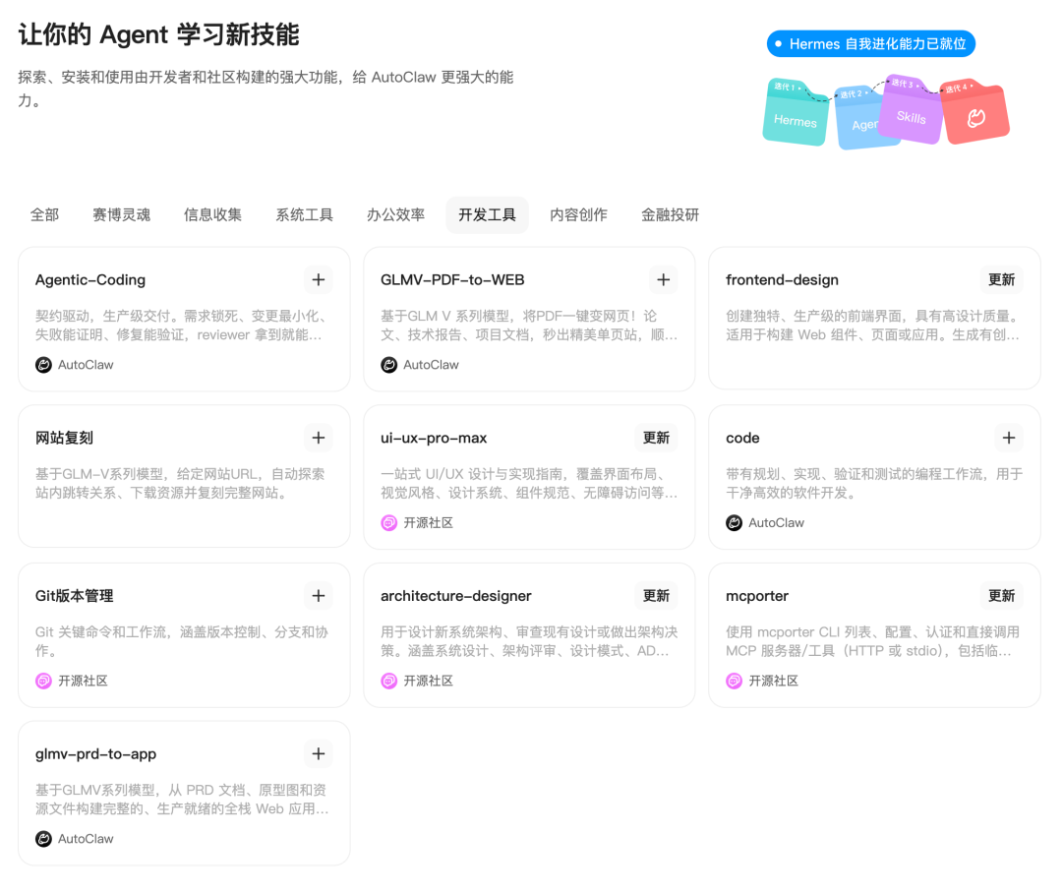Click the 开源社区 icon on architecture-designer card

388,681
